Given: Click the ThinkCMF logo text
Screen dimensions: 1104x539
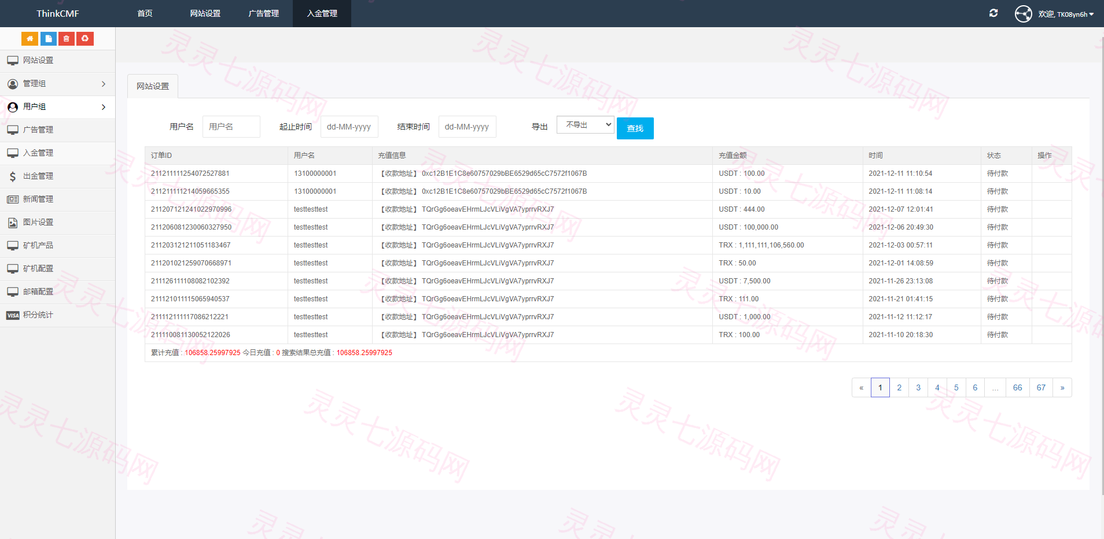Looking at the screenshot, I should point(58,13).
